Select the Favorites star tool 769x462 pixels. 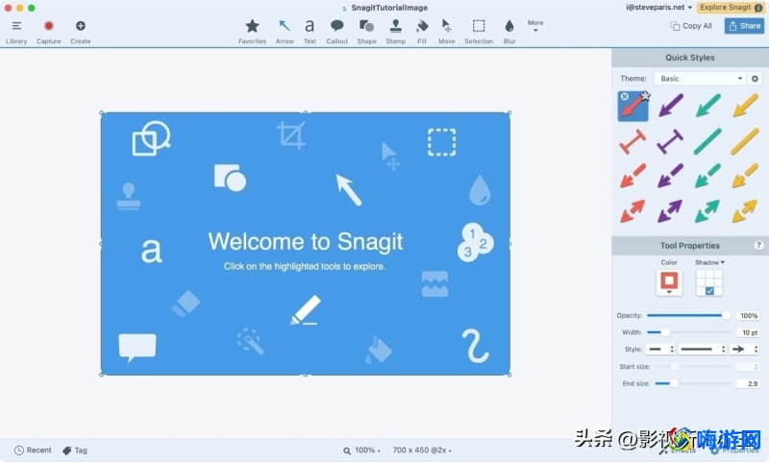click(252, 32)
